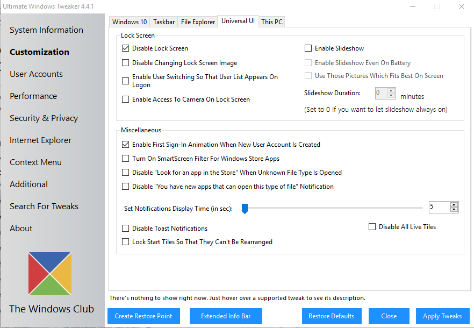Screen dimensions: 474x328
Task: Select the Universal UI tab
Action: tap(238, 21)
